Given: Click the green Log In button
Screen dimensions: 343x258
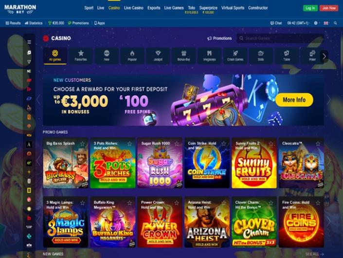Looking at the screenshot, I should 310,8.
